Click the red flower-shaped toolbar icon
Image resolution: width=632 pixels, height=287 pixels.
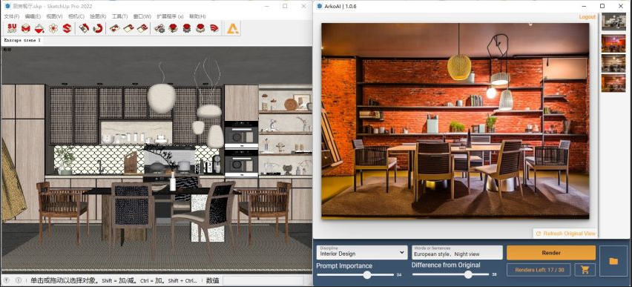(x=53, y=28)
